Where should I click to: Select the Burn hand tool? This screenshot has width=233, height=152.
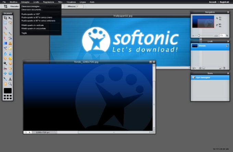(x=10, y=64)
